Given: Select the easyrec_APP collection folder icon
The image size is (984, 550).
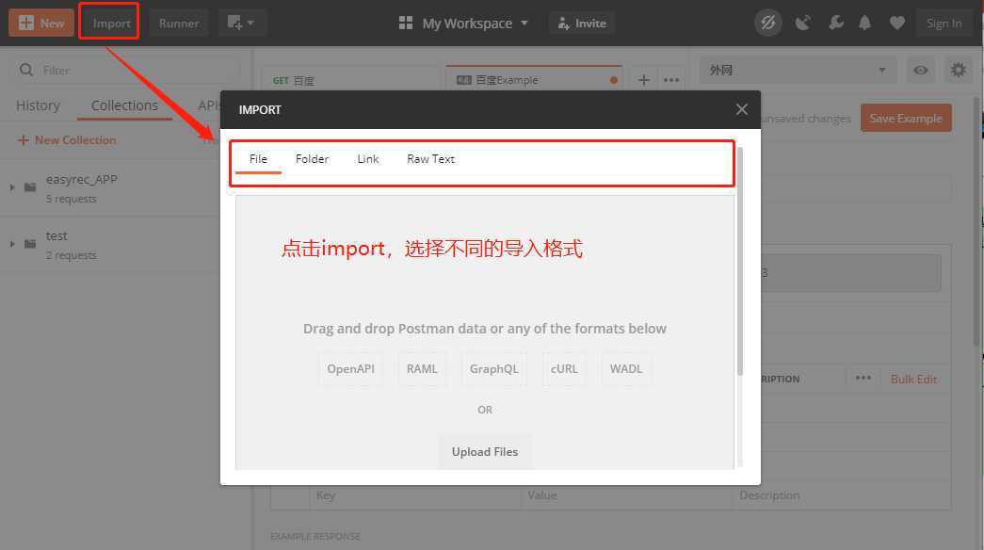Looking at the screenshot, I should coord(30,187).
